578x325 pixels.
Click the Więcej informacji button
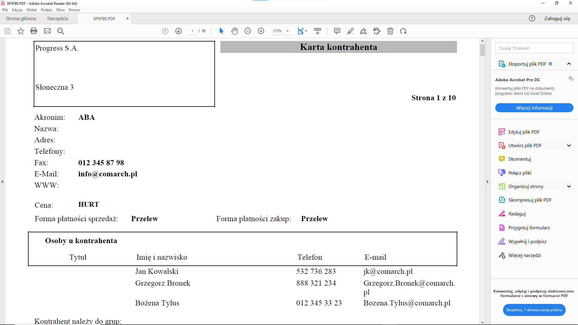(534, 108)
